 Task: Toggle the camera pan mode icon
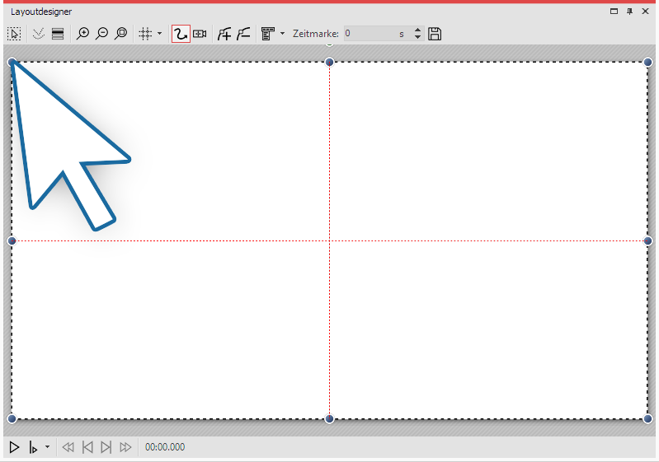pos(200,34)
